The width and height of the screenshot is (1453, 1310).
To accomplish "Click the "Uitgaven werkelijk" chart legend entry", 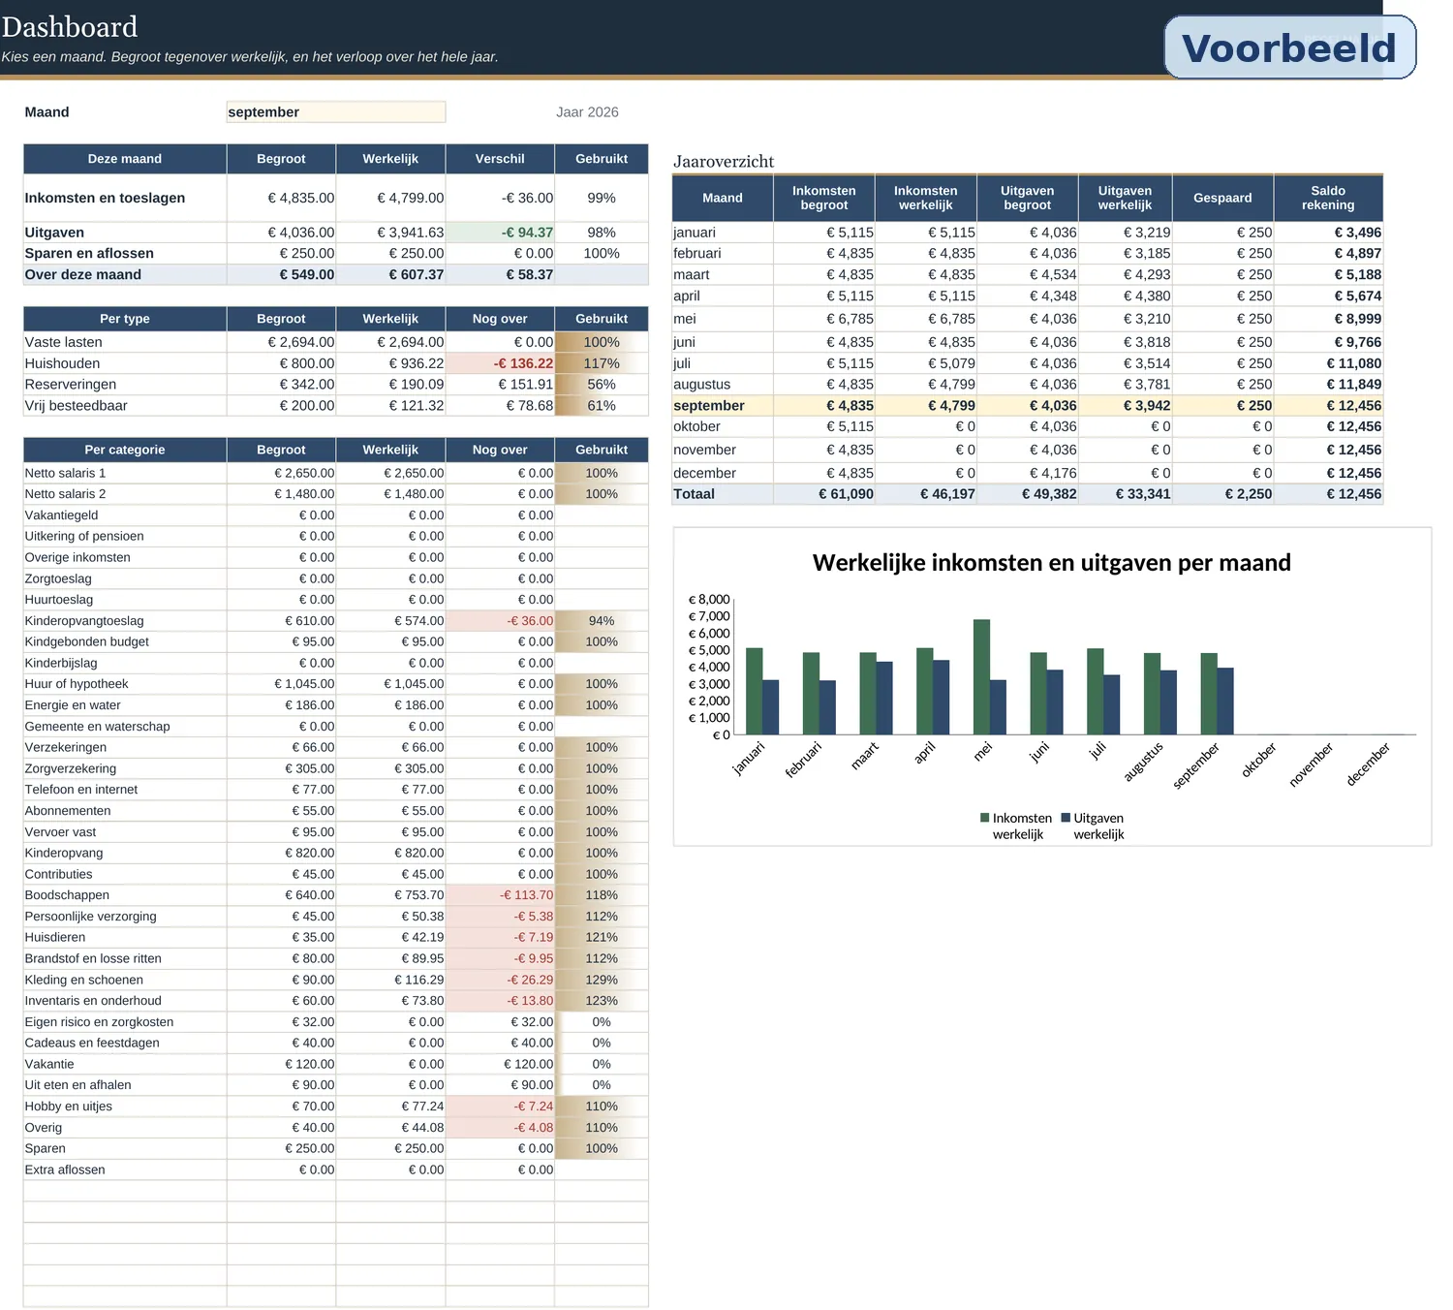I will point(1093,827).
